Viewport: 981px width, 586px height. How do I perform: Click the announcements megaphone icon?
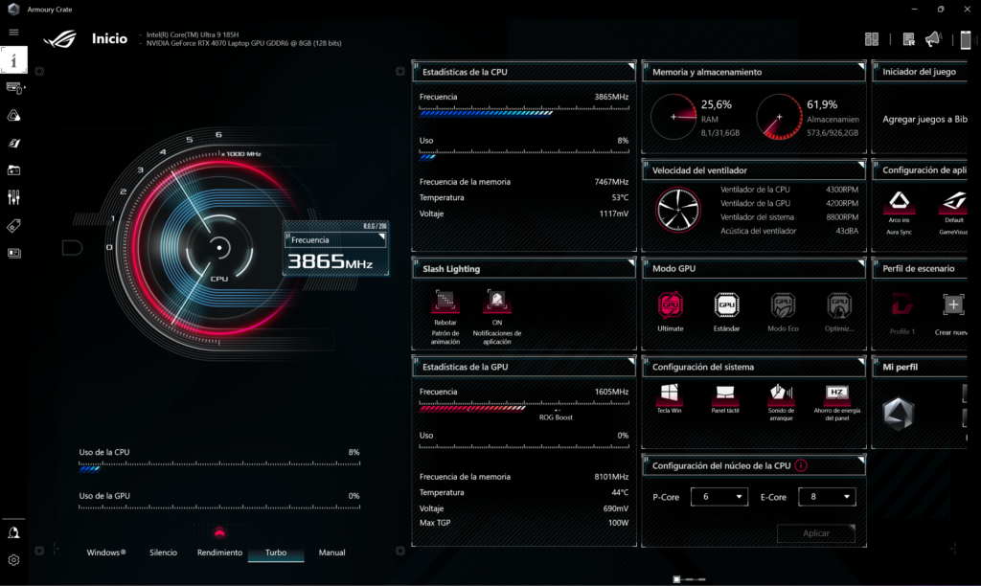click(x=932, y=39)
